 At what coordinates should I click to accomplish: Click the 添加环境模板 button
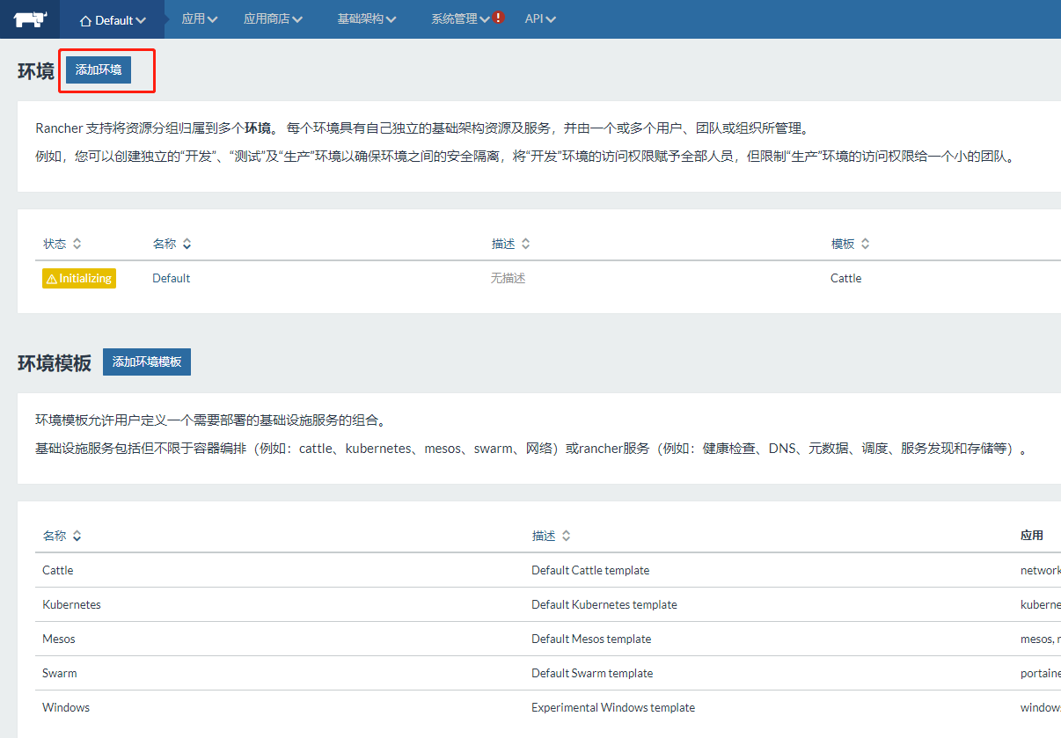pyautogui.click(x=147, y=362)
